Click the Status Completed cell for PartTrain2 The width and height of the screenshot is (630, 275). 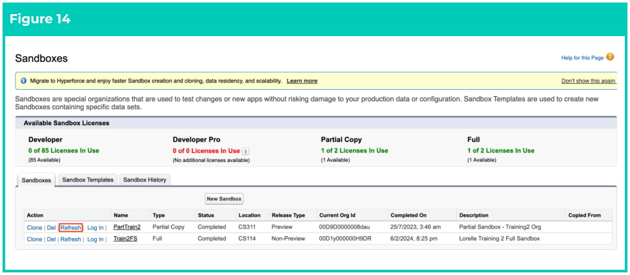pyautogui.click(x=212, y=227)
